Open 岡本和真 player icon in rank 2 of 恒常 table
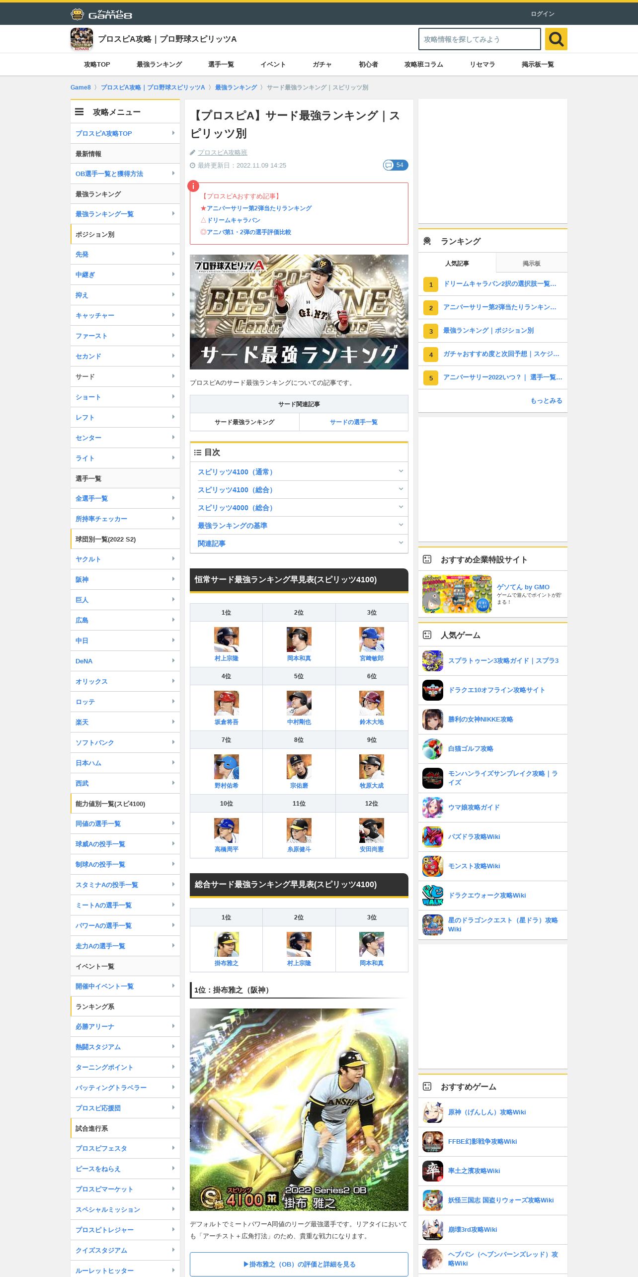 [299, 639]
